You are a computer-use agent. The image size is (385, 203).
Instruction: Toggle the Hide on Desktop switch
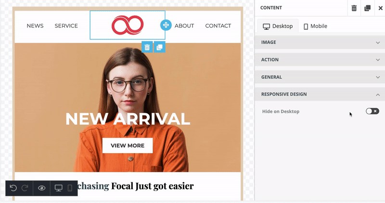pyautogui.click(x=372, y=111)
